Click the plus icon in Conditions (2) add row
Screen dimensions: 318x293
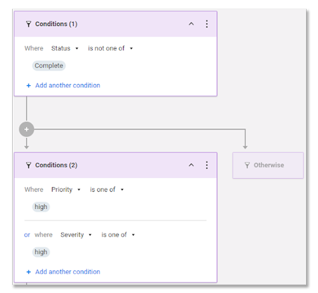(x=29, y=272)
